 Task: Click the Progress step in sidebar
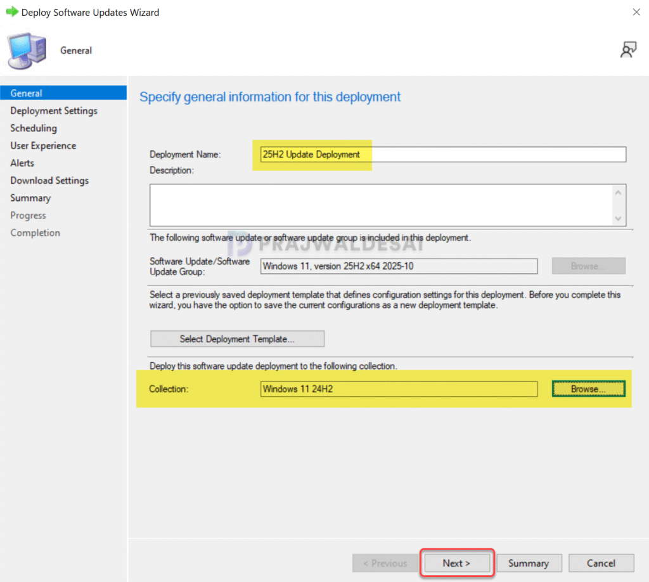(28, 216)
